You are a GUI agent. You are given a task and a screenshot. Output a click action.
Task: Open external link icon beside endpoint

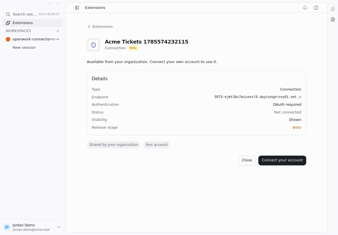[x=300, y=97]
